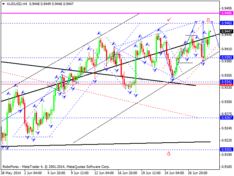
Task: Click the 28 May 2014 date label
Action: coord(11,173)
